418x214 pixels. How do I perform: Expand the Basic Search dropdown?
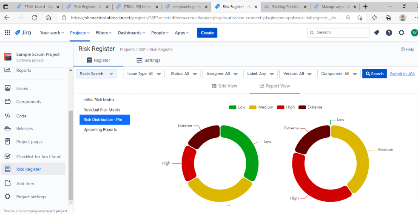(97, 74)
